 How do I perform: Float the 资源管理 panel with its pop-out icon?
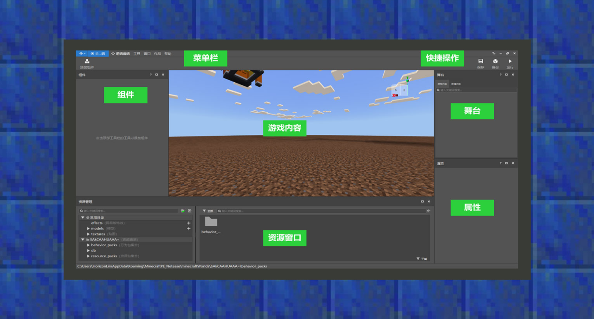(422, 202)
